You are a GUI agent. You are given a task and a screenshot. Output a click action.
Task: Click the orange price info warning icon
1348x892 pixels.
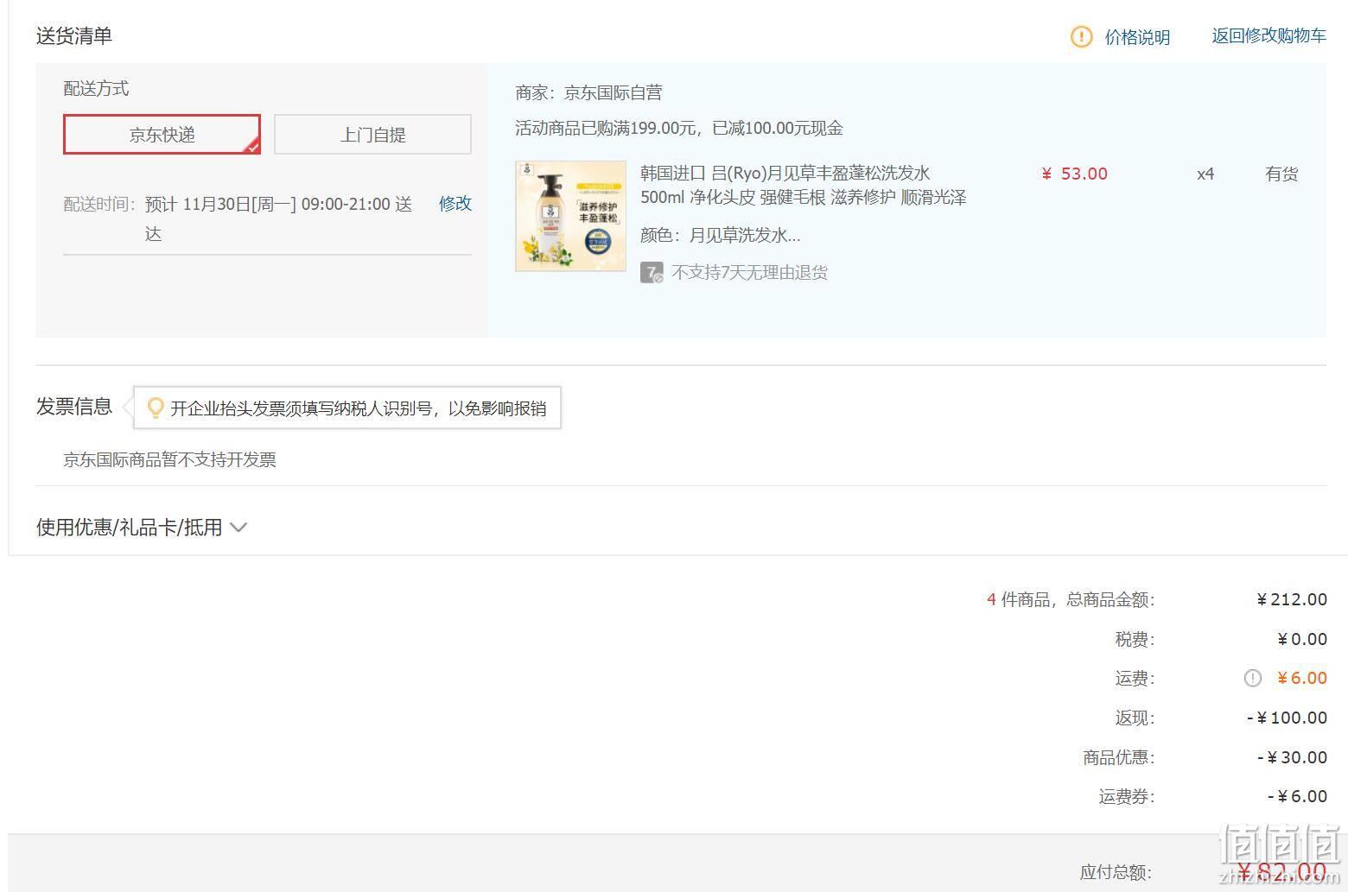pos(1081,36)
